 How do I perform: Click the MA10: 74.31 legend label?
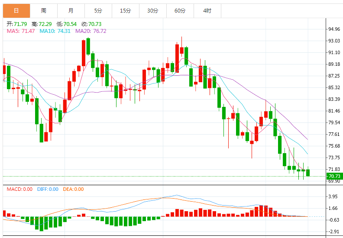(55, 31)
